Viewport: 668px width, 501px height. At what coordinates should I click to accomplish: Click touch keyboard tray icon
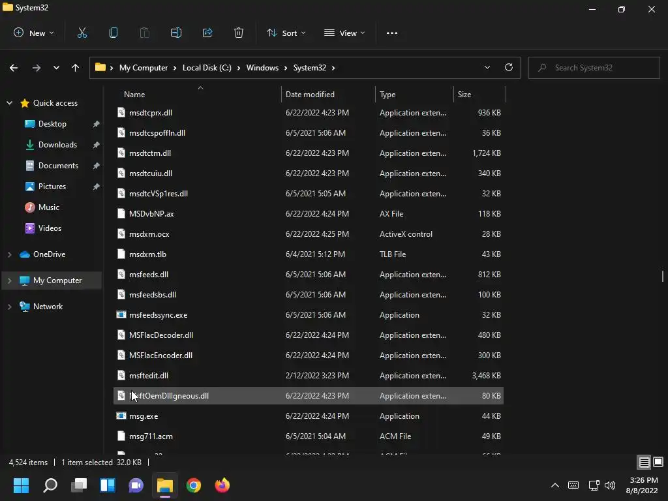(573, 485)
